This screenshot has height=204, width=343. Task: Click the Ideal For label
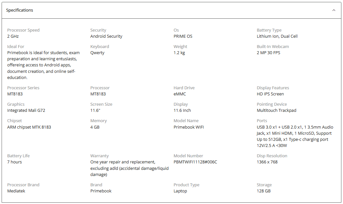(x=16, y=47)
